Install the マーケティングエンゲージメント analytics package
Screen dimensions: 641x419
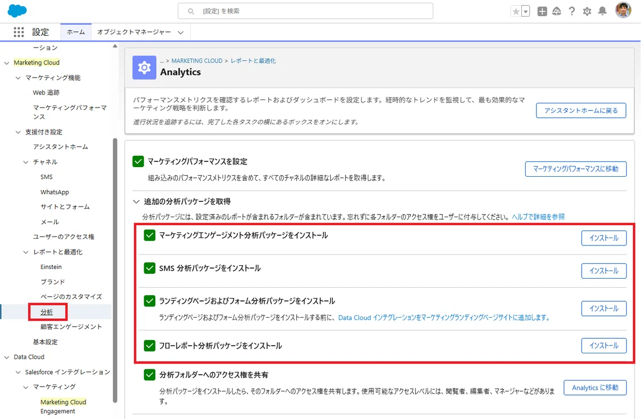click(x=604, y=238)
